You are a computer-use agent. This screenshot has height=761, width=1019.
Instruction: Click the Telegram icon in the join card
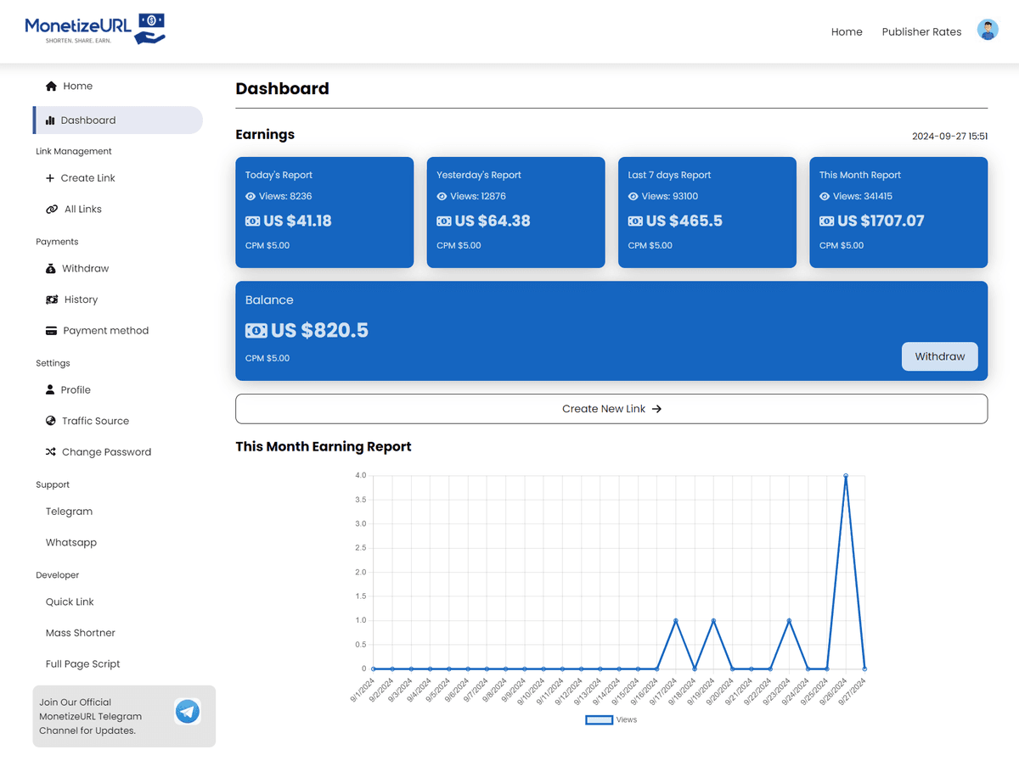point(188,711)
